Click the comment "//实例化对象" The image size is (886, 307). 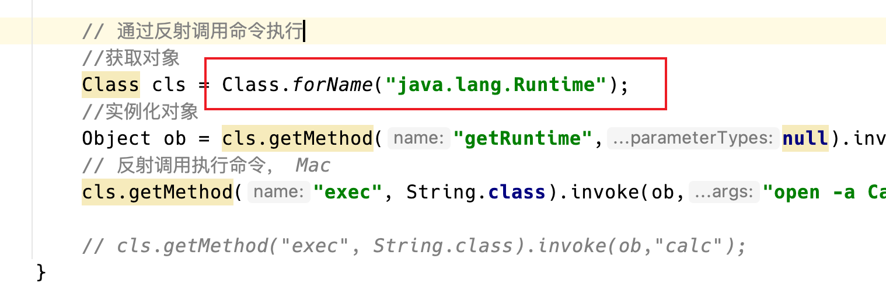140,111
